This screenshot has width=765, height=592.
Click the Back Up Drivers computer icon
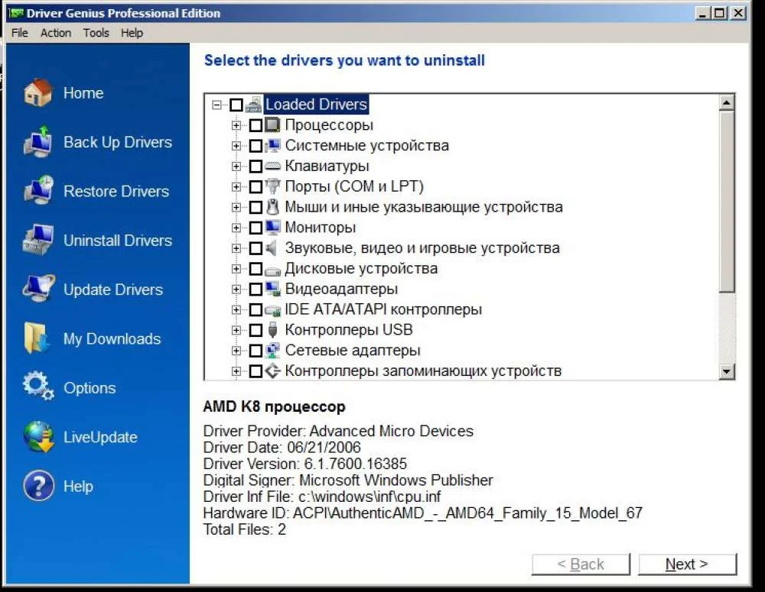[37, 141]
